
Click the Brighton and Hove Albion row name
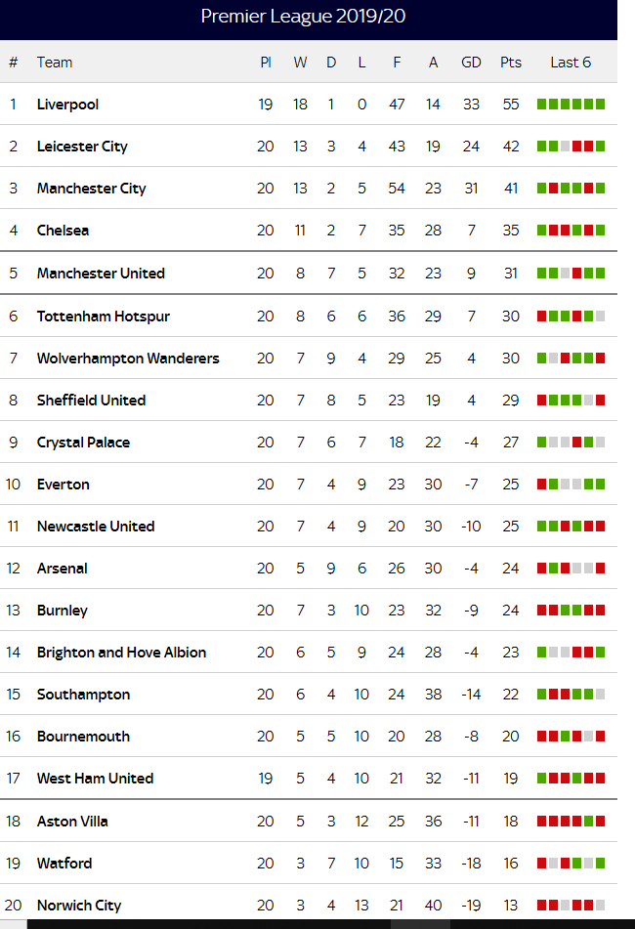coord(121,653)
